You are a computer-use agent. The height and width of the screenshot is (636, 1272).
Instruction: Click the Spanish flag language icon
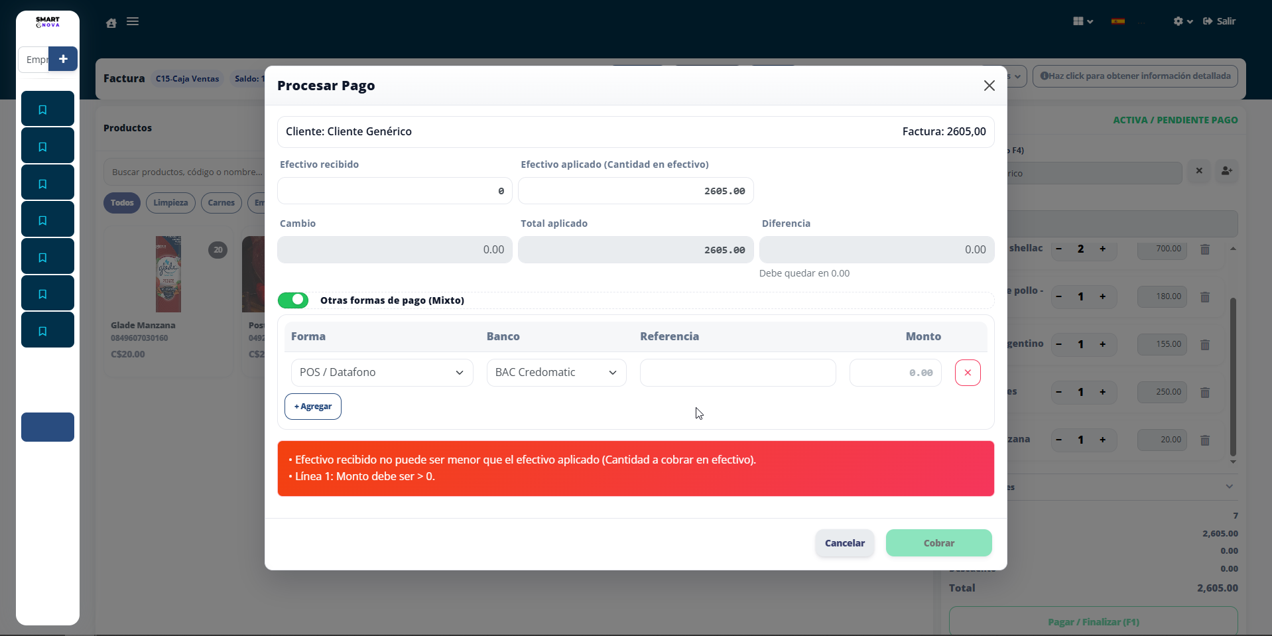[1118, 21]
